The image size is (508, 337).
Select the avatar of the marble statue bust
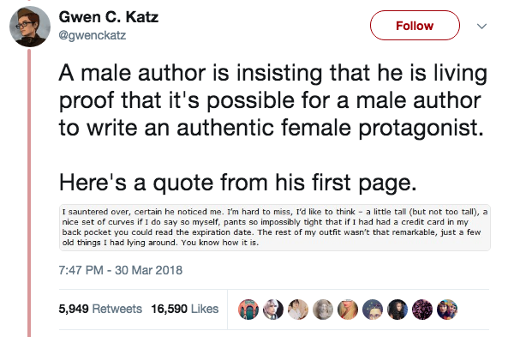pos(323,309)
